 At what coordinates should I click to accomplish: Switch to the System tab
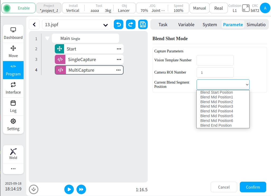point(210,25)
